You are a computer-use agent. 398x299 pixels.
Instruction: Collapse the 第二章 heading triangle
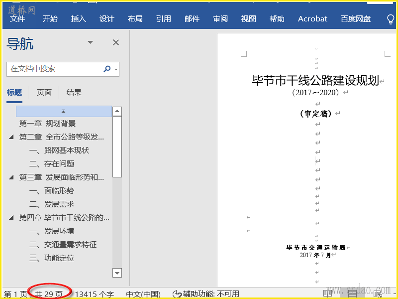tap(11, 137)
